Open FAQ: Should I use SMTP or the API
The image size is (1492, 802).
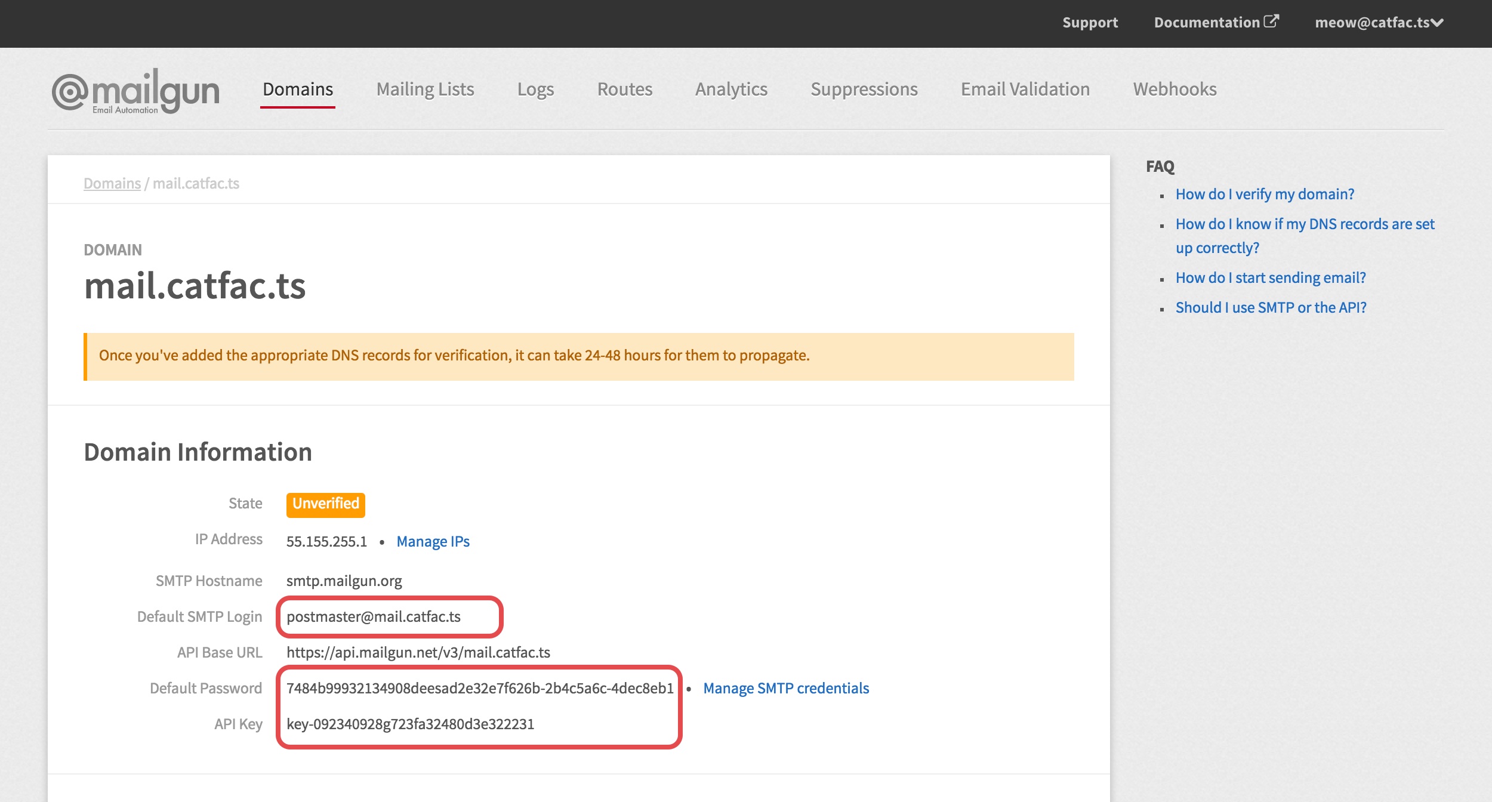coord(1271,307)
